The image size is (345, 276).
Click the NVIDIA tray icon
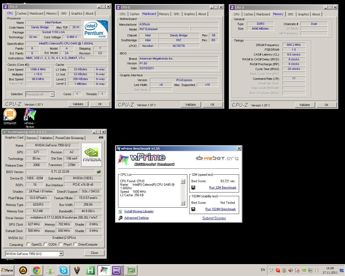304,270
